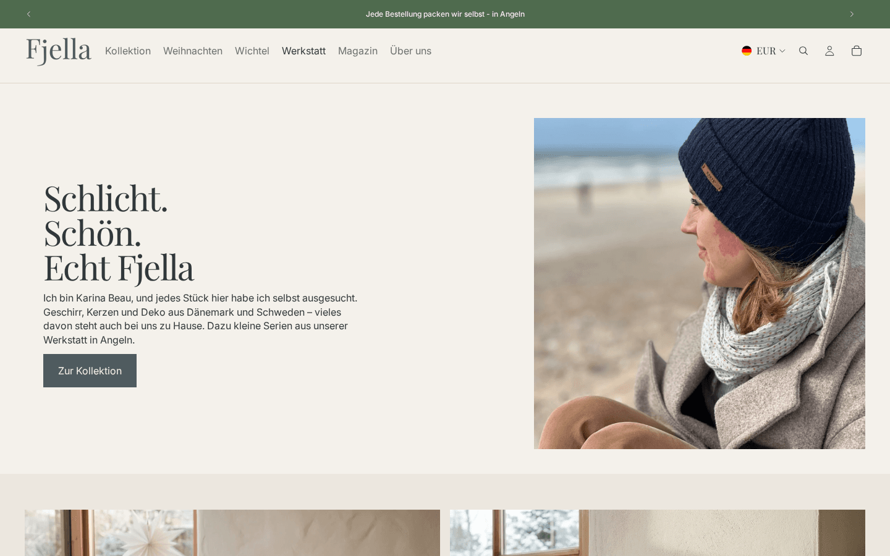This screenshot has width=890, height=556.
Task: Click the announcement text about Angeln
Action: [445, 14]
